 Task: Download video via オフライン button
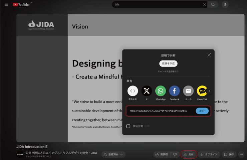[x=209, y=154]
